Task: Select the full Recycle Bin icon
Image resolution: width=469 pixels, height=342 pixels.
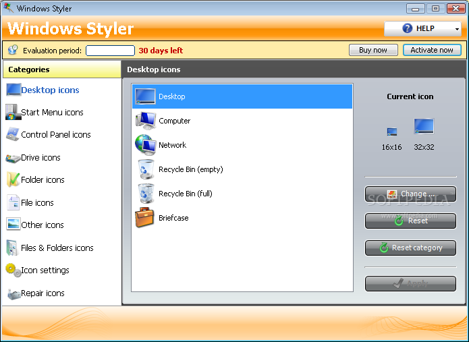Action: (146, 194)
